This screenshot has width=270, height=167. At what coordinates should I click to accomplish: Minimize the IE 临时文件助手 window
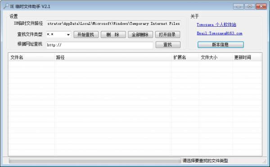[x=238, y=7]
